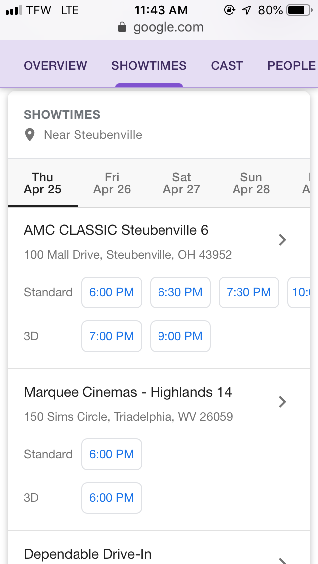Pick AMC 6:30 PM standard showtime
The height and width of the screenshot is (564, 318).
point(180,292)
